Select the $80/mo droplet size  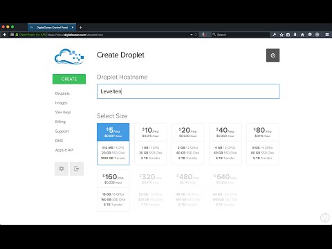pyautogui.click(x=262, y=144)
